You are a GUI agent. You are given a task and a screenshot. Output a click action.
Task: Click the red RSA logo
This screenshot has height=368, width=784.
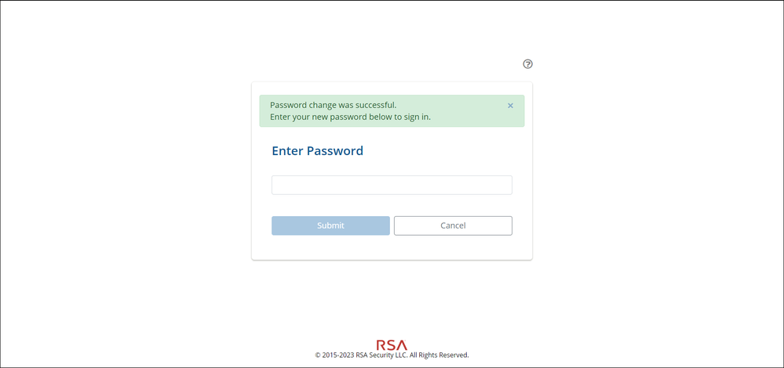click(x=392, y=345)
